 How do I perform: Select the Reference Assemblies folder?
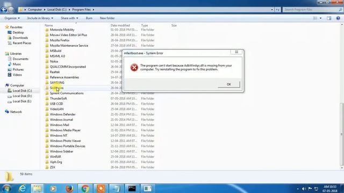pos(64,77)
